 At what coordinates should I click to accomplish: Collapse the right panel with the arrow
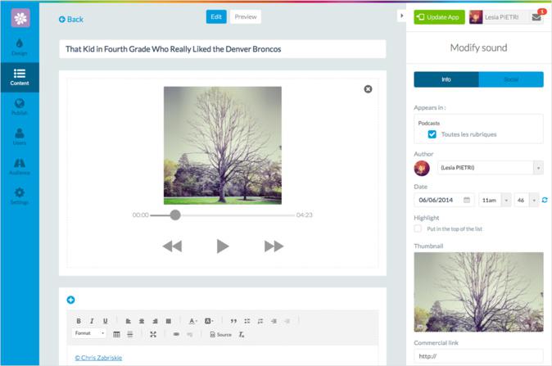[x=400, y=16]
